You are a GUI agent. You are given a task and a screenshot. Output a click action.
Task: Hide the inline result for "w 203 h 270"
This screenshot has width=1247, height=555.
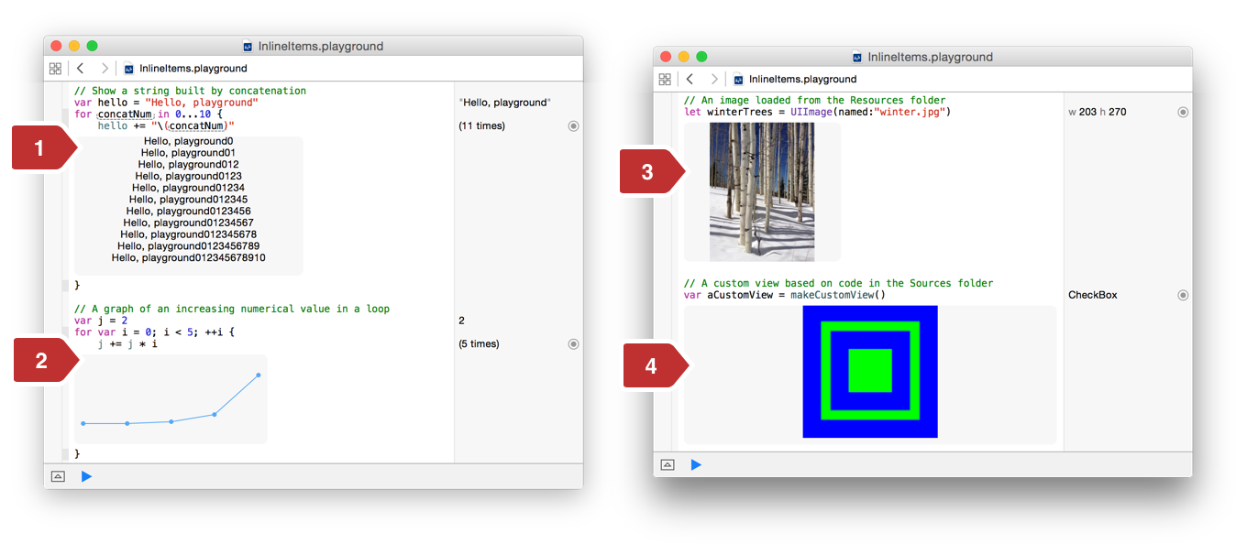[1183, 113]
